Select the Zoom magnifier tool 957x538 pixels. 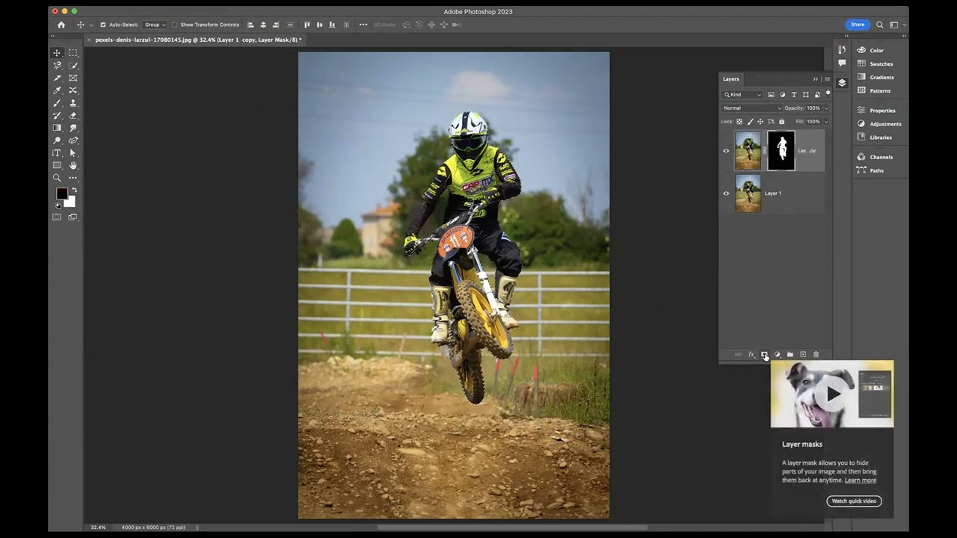point(57,178)
